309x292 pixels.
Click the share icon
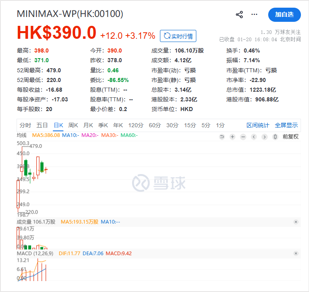(x=239, y=15)
